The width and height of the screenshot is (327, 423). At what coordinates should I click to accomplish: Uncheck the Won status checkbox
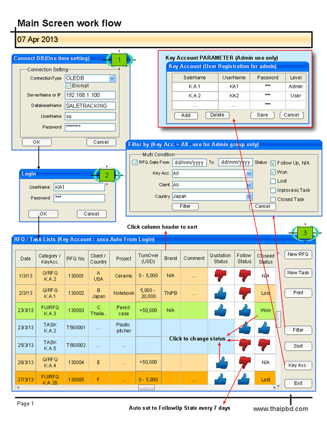pos(272,172)
